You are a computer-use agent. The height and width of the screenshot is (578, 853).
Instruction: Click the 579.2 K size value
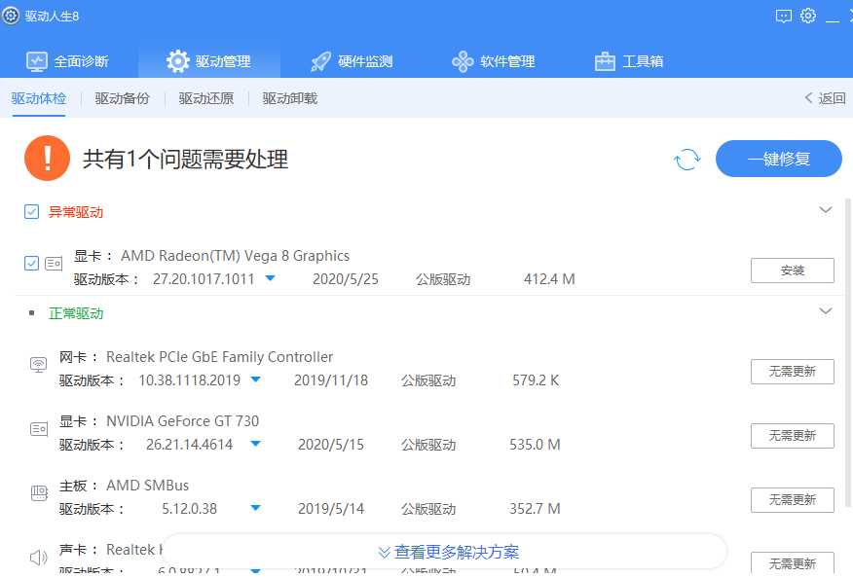[x=536, y=380]
